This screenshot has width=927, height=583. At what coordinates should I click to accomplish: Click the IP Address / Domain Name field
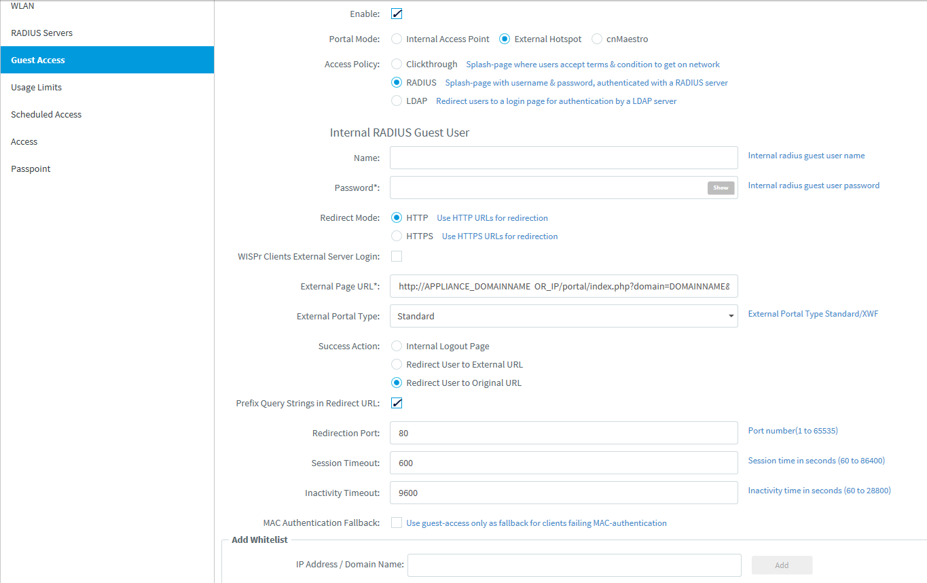coord(574,565)
